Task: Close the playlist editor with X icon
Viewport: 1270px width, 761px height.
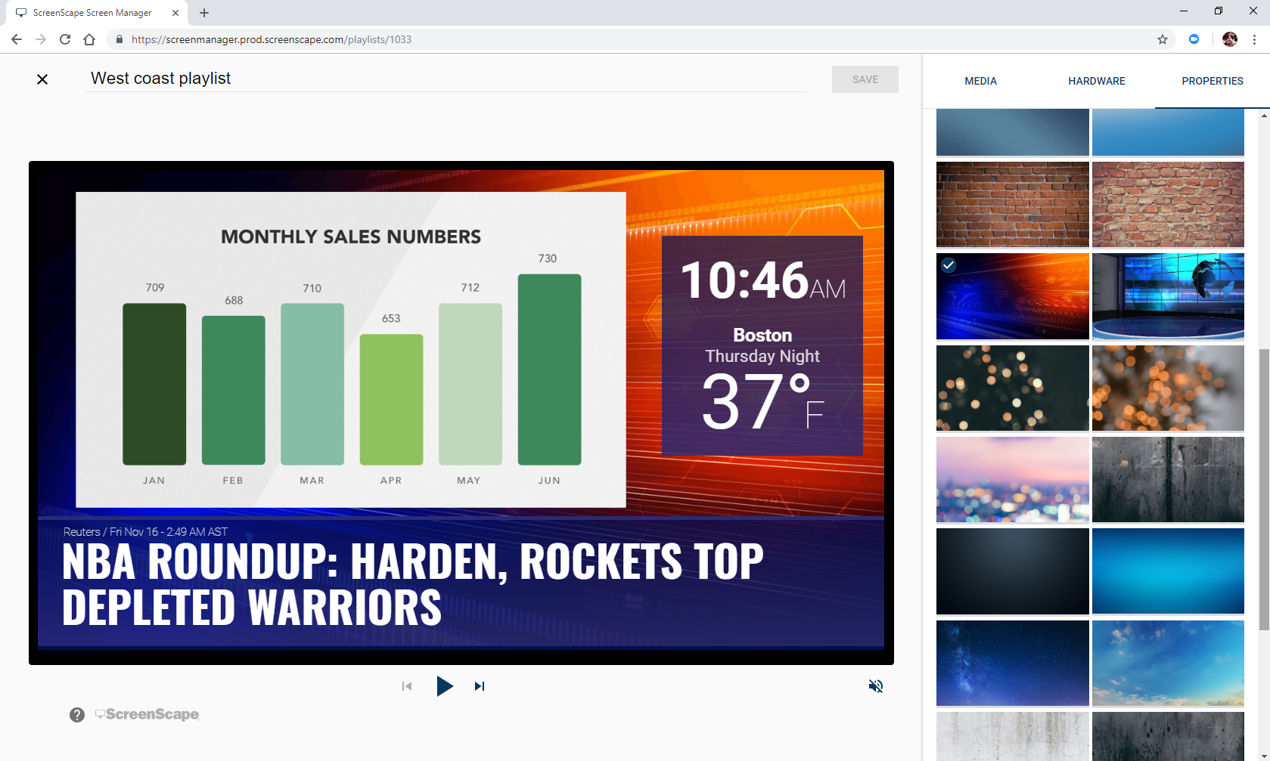Action: (x=42, y=79)
